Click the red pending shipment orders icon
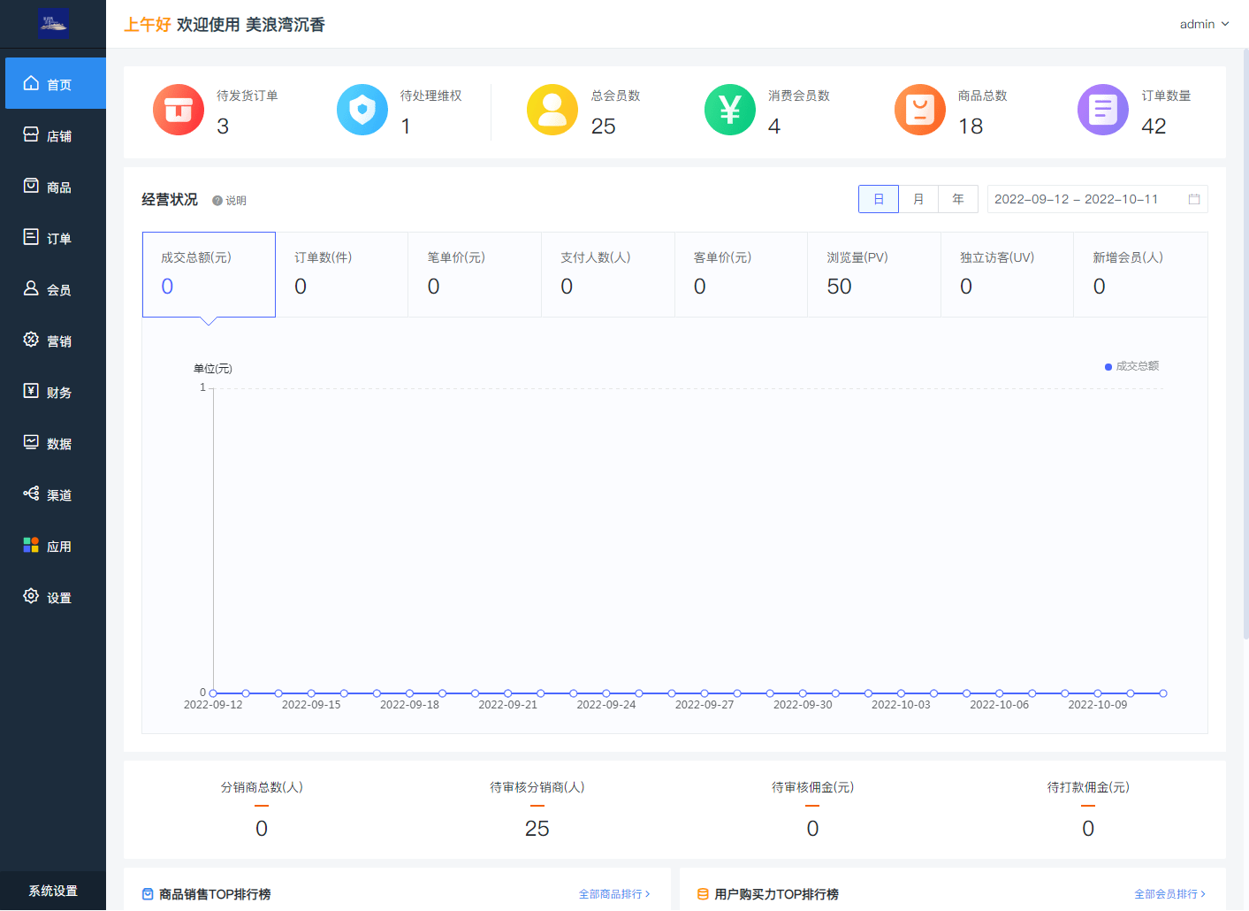The height and width of the screenshot is (911, 1249). pos(179,110)
